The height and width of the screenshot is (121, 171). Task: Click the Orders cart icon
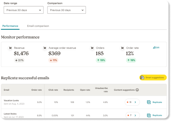point(92,48)
